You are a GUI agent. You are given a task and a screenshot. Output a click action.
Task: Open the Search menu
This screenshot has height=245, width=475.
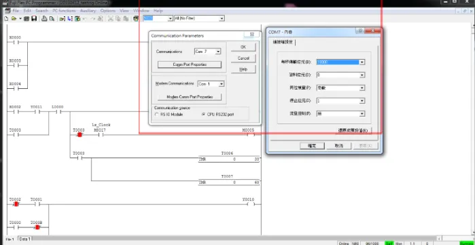tap(42, 11)
